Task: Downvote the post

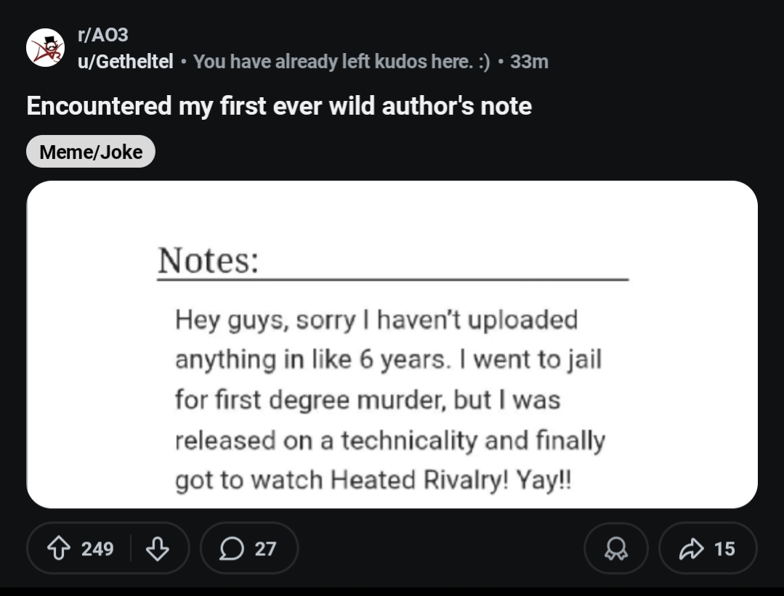Action: click(x=157, y=549)
